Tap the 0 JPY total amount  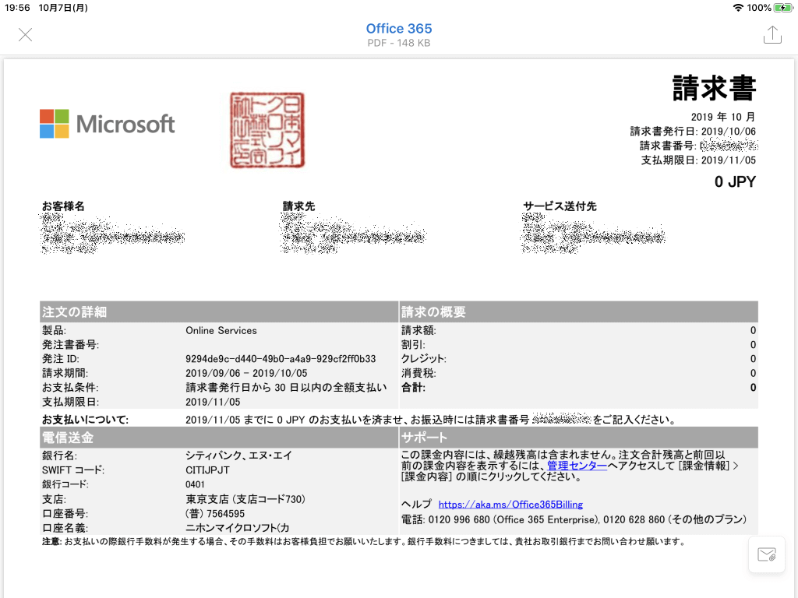click(735, 181)
